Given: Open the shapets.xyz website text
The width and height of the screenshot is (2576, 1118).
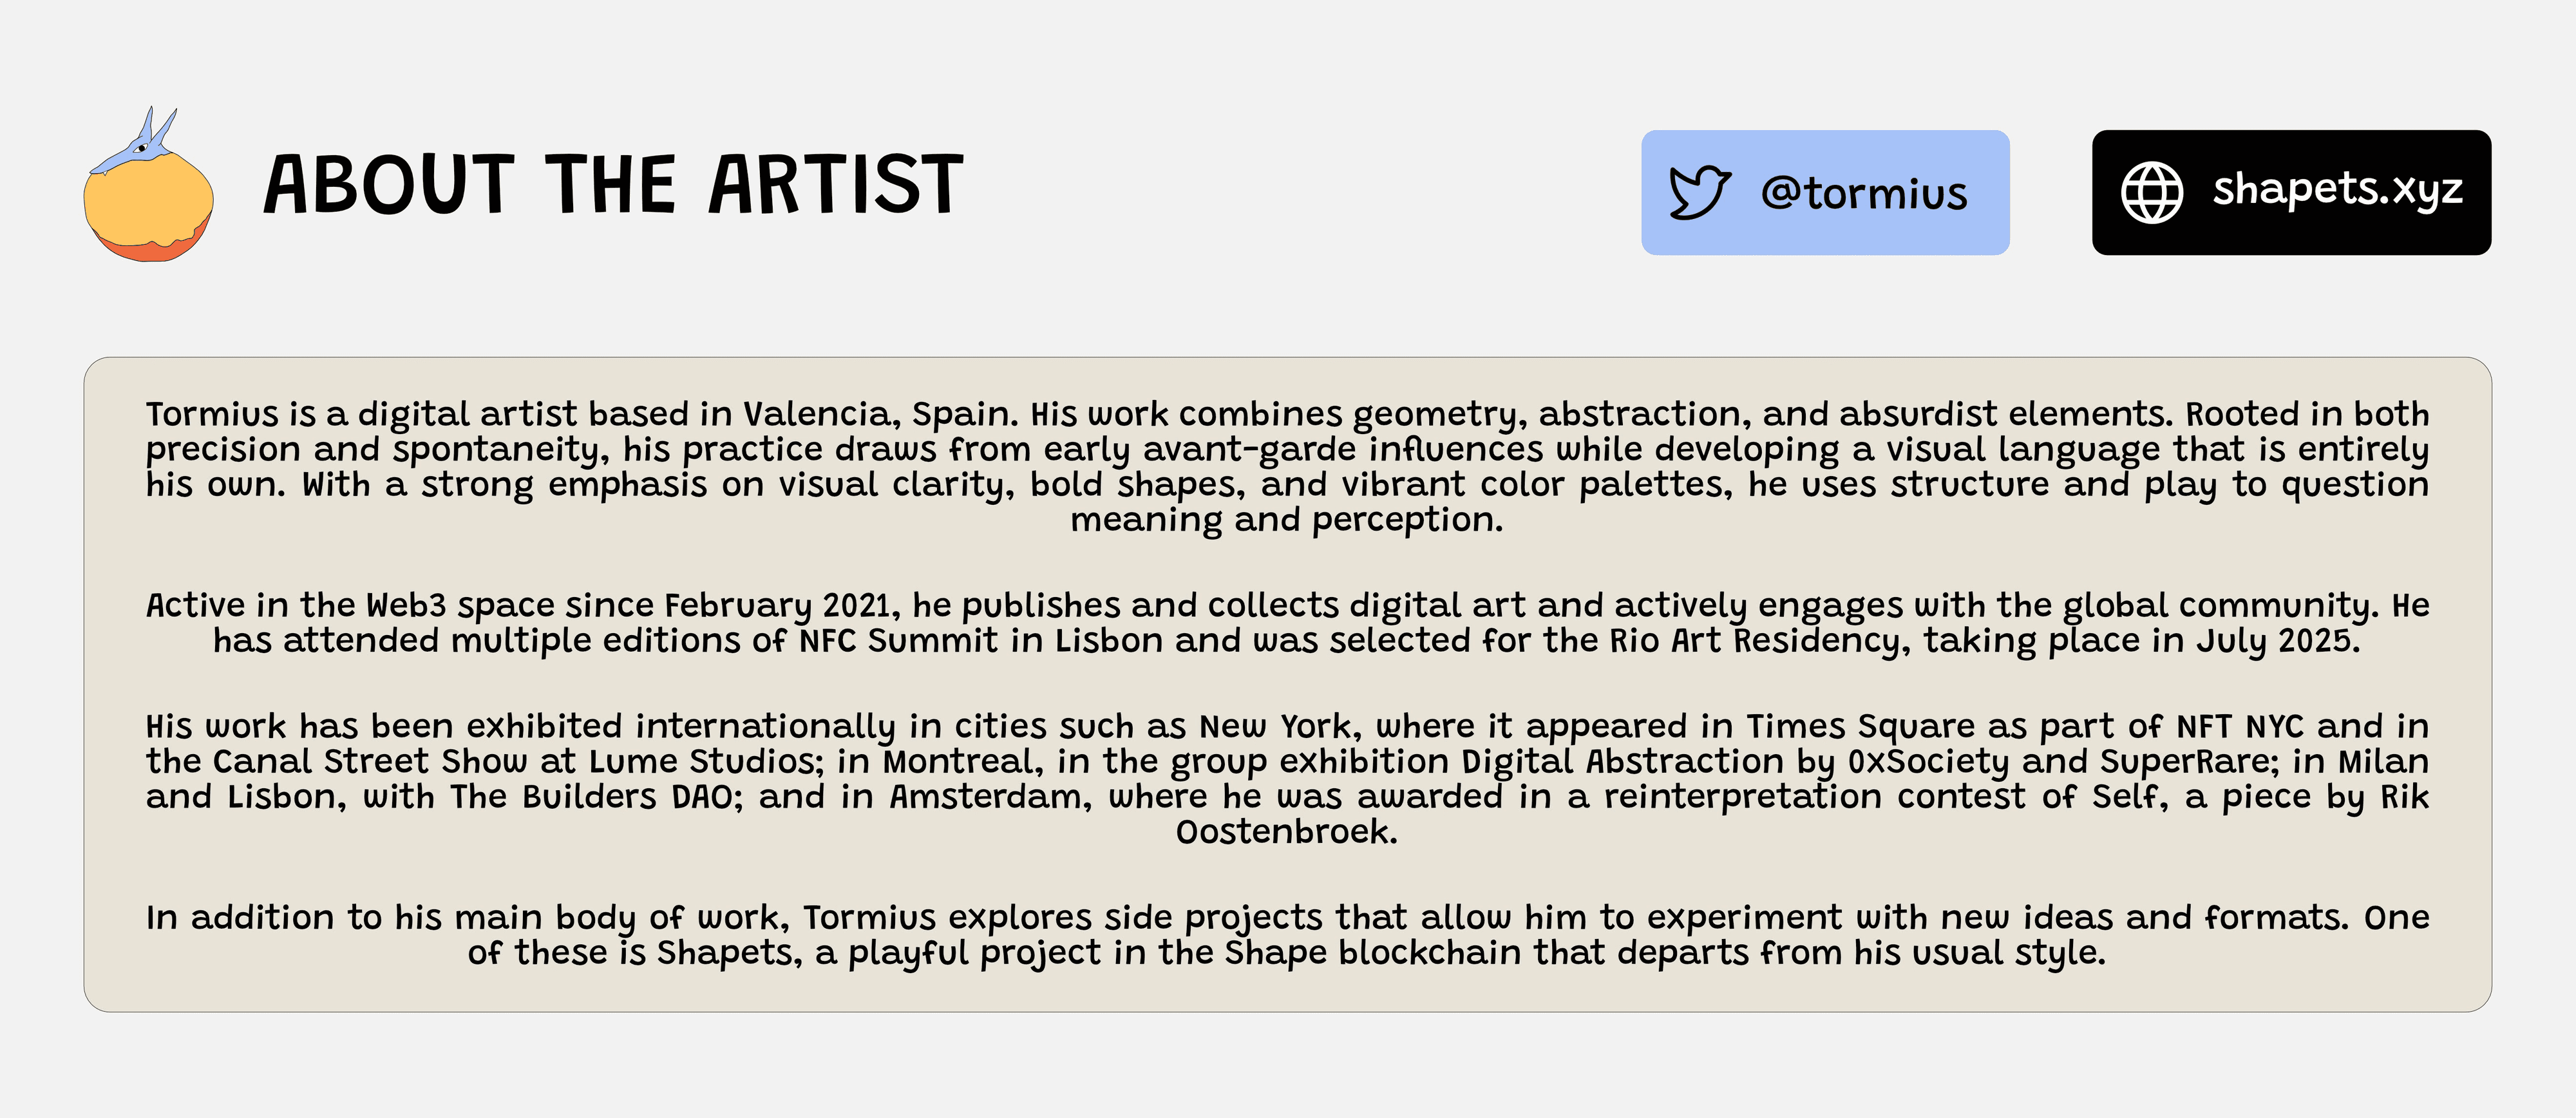Looking at the screenshot, I should 2337,190.
